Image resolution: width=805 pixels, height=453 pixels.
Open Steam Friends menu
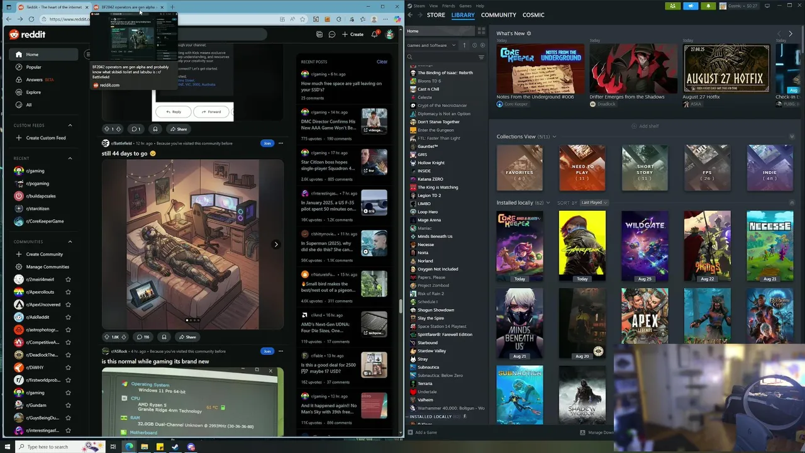pos(448,6)
